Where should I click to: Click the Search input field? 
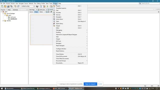click(x=150, y=3)
